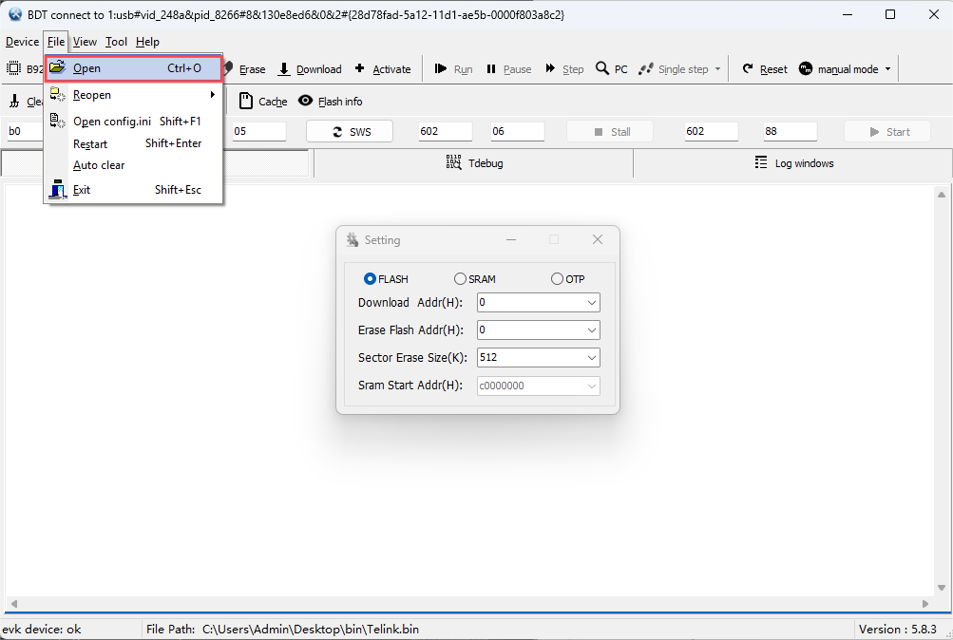
Task: Open the Device menu
Action: (23, 41)
